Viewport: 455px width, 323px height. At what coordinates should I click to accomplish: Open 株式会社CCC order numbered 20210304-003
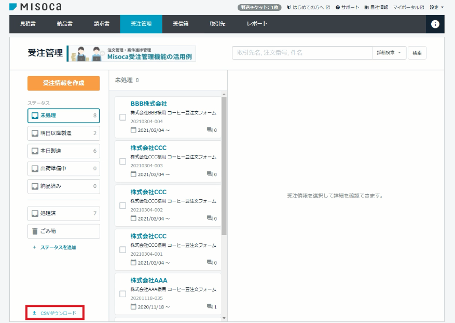pyautogui.click(x=168, y=162)
